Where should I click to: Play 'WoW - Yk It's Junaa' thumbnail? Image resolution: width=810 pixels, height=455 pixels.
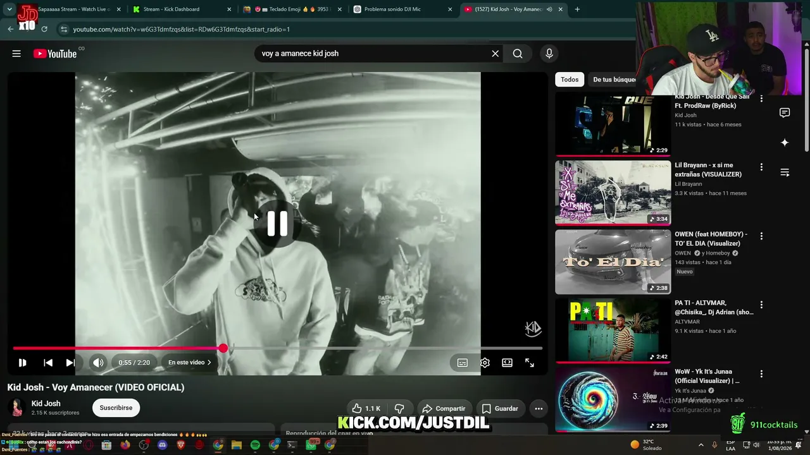[613, 399]
